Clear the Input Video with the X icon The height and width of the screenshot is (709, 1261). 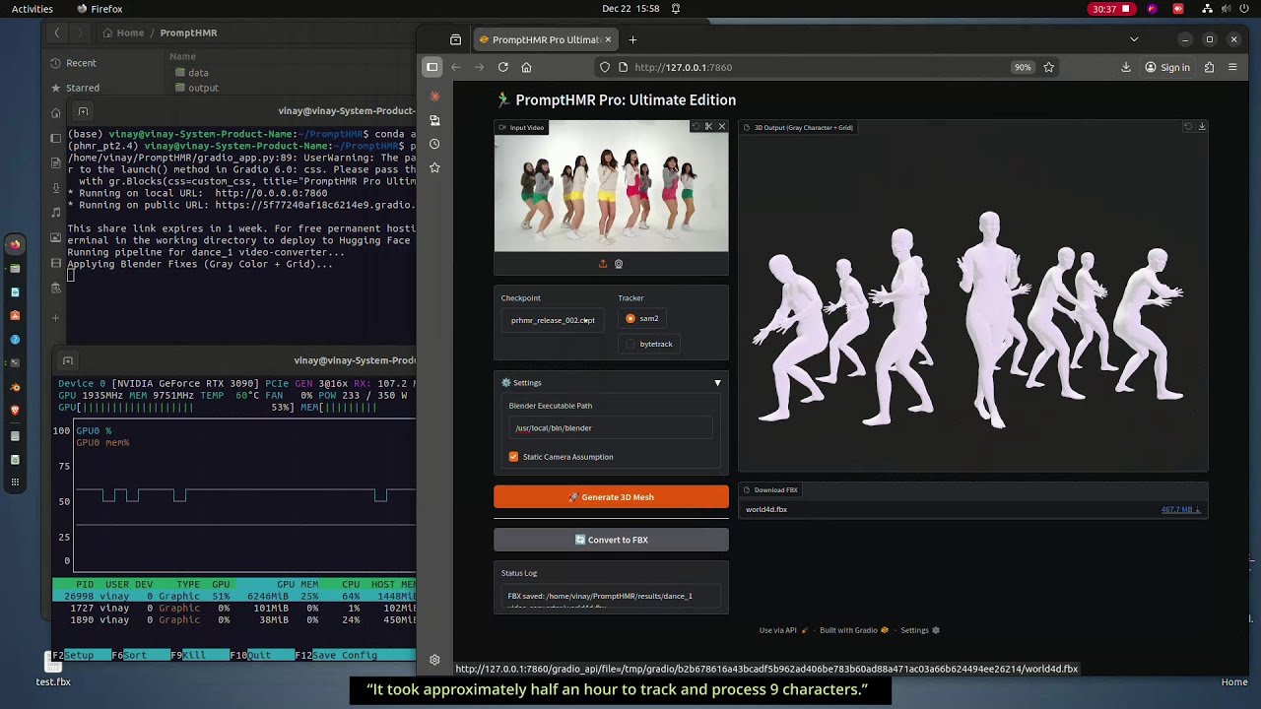tap(721, 126)
